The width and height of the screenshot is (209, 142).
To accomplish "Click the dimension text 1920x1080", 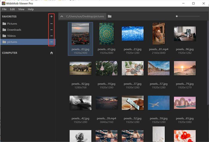I will pos(185,122).
